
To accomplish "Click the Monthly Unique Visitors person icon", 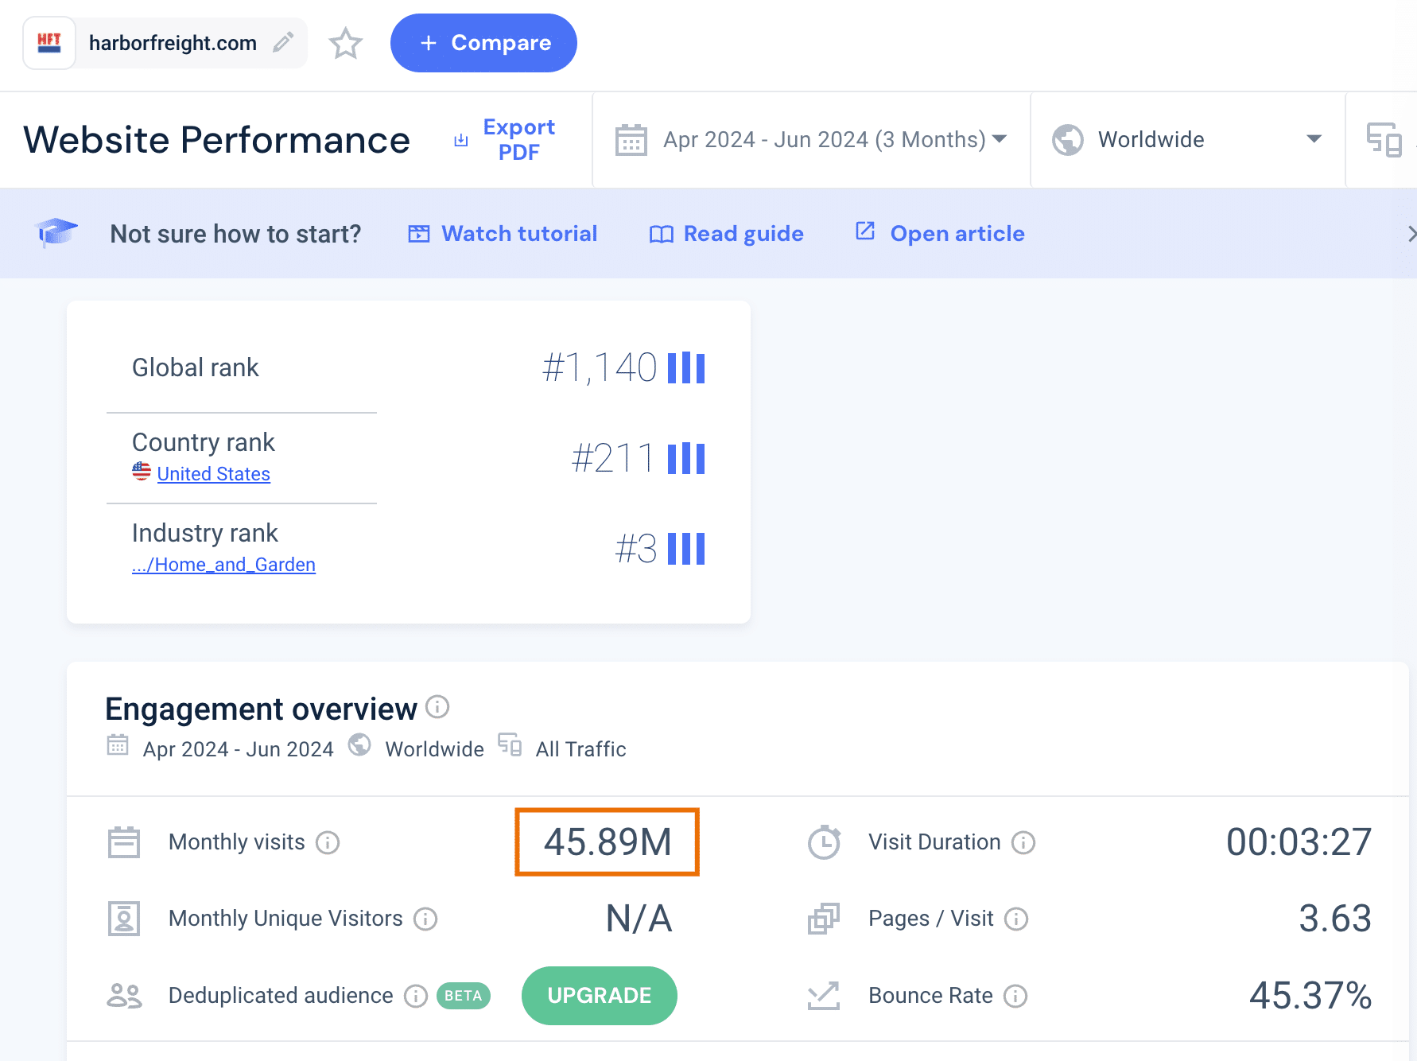I will coord(124,919).
